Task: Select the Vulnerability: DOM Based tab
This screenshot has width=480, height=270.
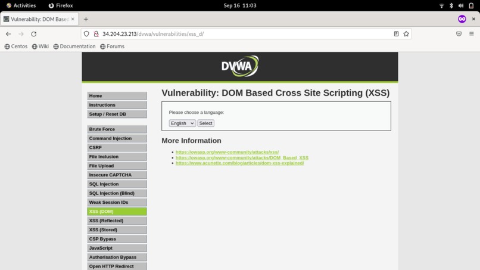Action: tap(39, 19)
